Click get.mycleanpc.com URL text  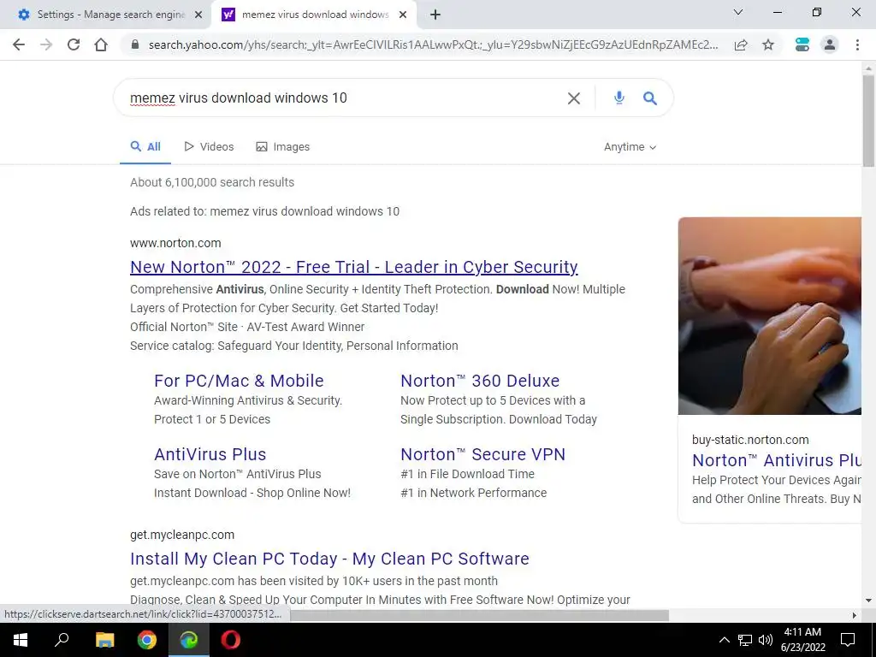point(182,535)
